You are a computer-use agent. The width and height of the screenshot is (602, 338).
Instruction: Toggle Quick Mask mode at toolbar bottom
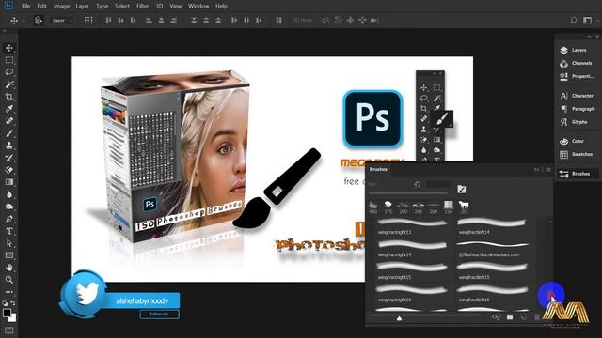[9, 330]
